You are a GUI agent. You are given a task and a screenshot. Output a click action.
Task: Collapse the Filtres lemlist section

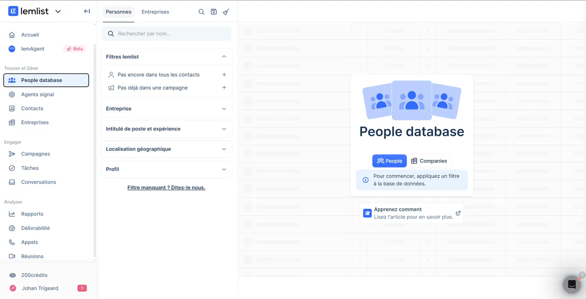click(x=224, y=57)
